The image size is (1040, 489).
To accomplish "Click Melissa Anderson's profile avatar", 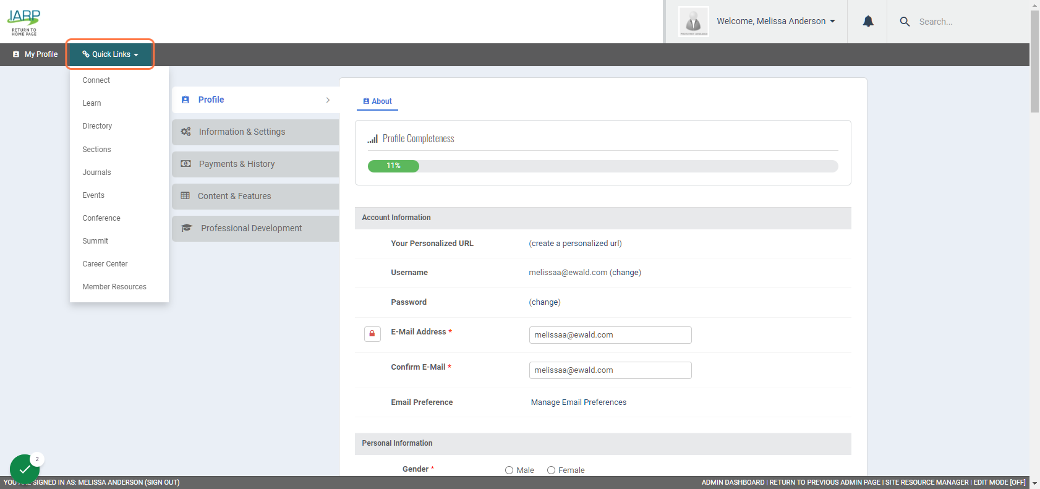I will 694,22.
